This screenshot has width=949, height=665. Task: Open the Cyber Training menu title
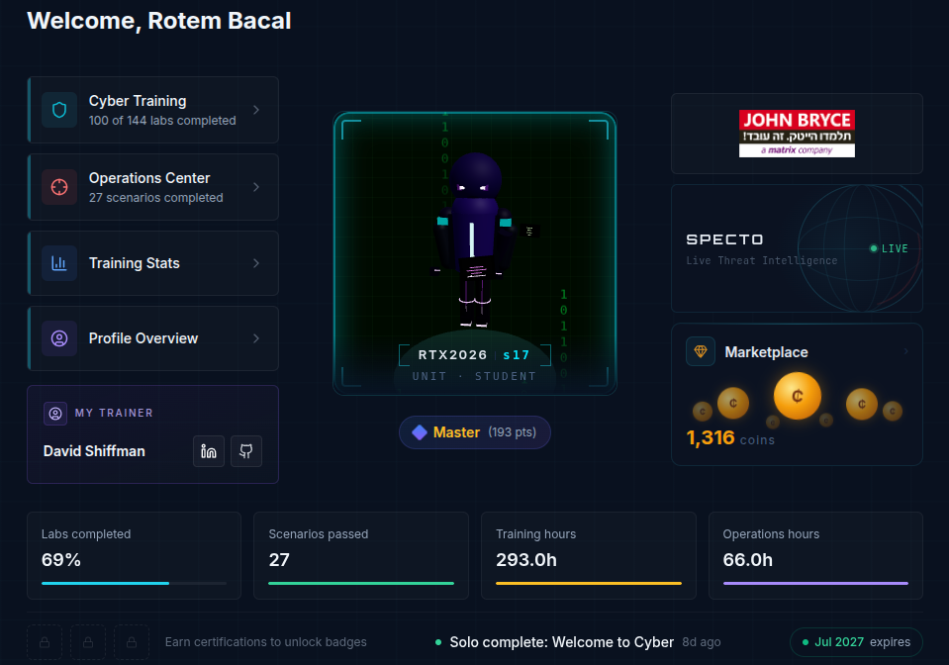(x=138, y=101)
